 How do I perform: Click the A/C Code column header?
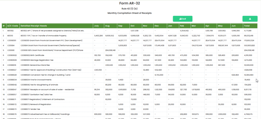(x=12, y=26)
